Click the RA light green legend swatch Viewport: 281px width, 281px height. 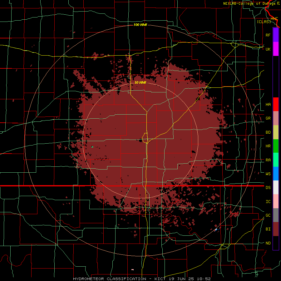276,160
